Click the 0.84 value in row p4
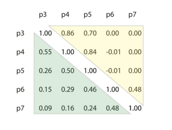This screenshot has width=172, height=130. [90, 52]
